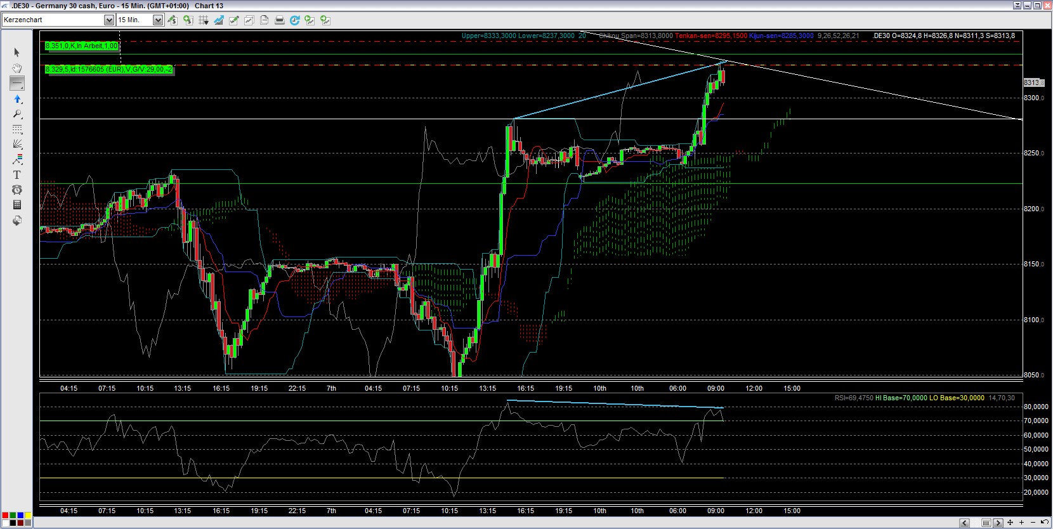Open the alarm clock alert tool
The height and width of the screenshot is (529, 1053).
[17, 190]
